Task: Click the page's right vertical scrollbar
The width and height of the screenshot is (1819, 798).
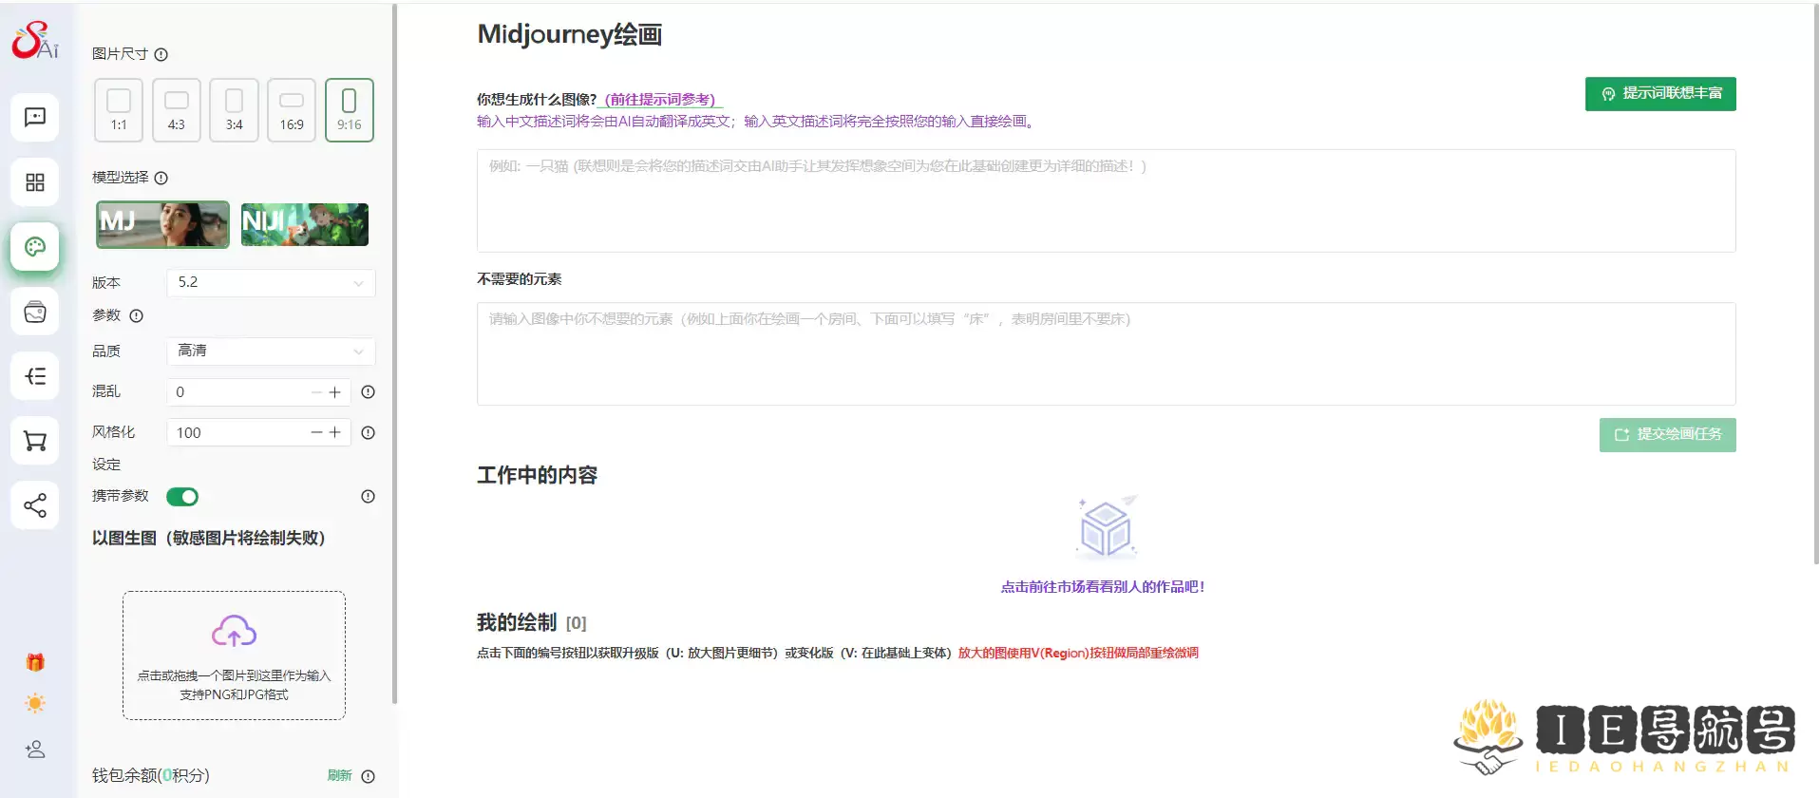Action: coord(1814,285)
